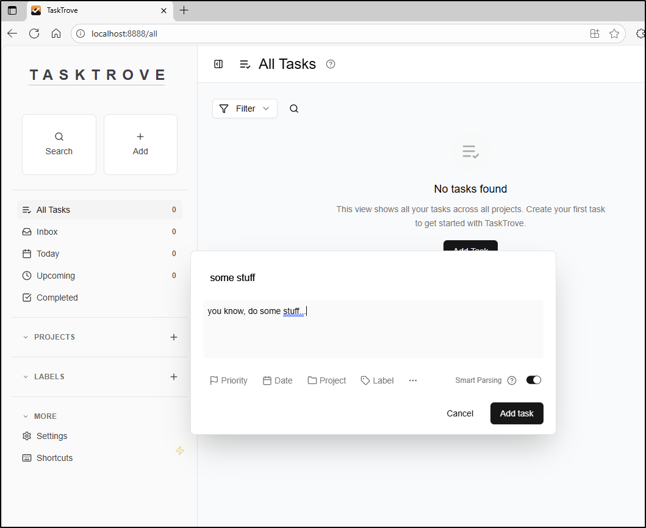Go to browser home page
This screenshot has height=528, width=646.
click(56, 34)
